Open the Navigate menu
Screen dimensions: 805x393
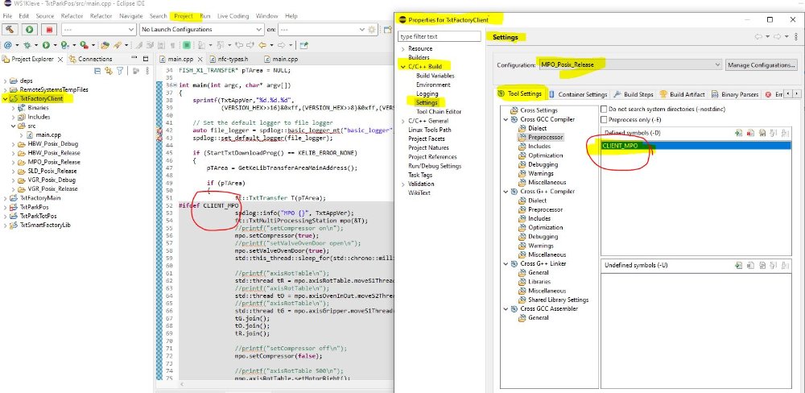point(131,16)
